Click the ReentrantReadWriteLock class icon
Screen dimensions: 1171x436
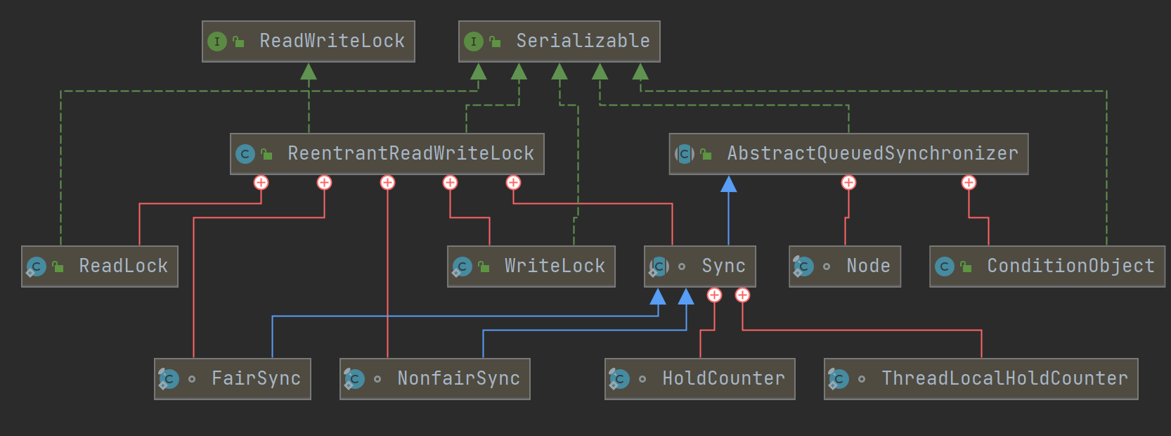[x=245, y=154]
